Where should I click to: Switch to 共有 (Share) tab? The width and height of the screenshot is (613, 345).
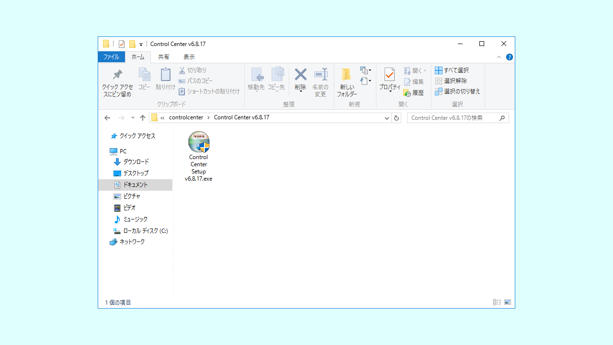164,57
